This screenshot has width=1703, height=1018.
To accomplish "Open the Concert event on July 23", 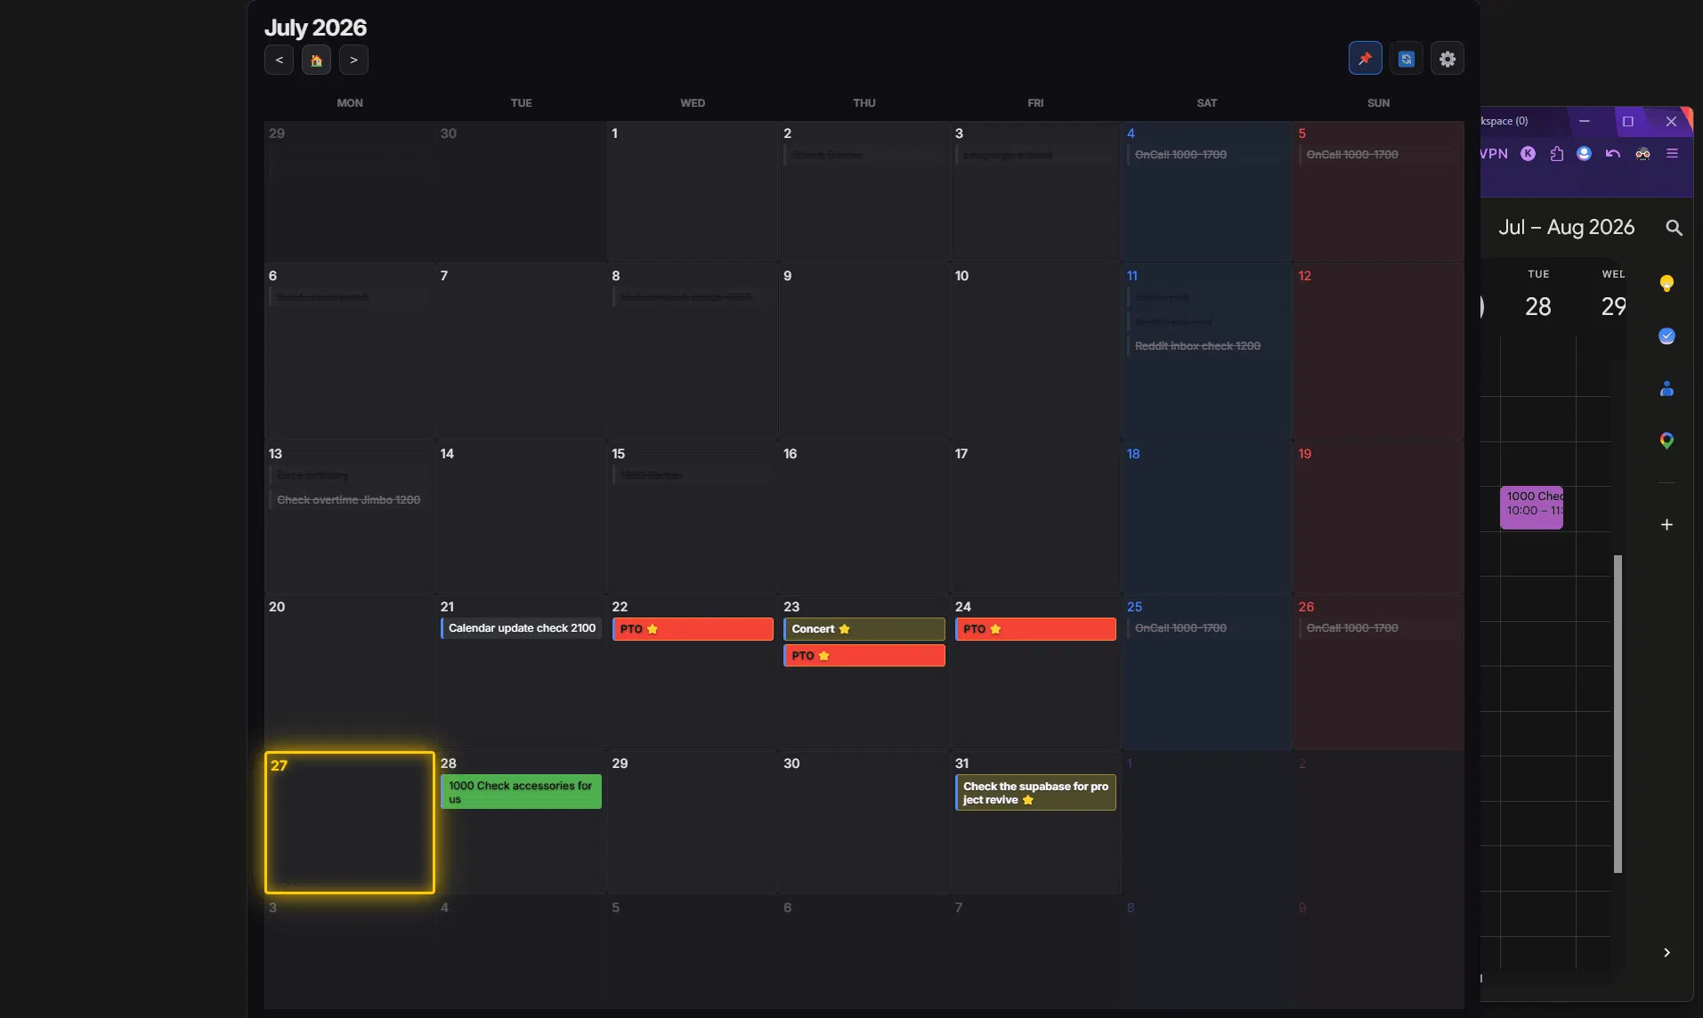I will [x=864, y=629].
